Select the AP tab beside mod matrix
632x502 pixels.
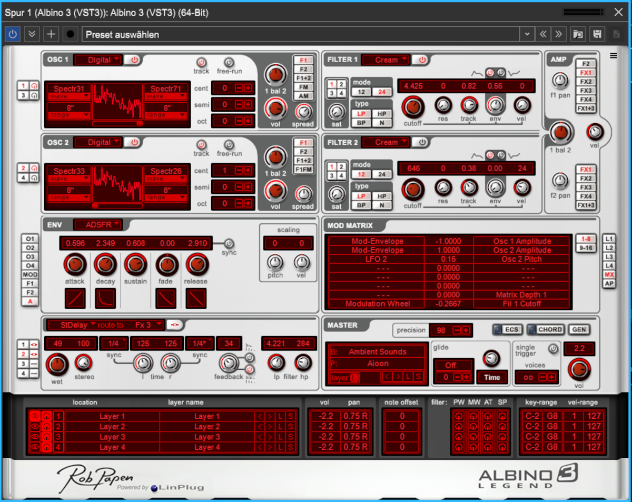pyautogui.click(x=609, y=284)
